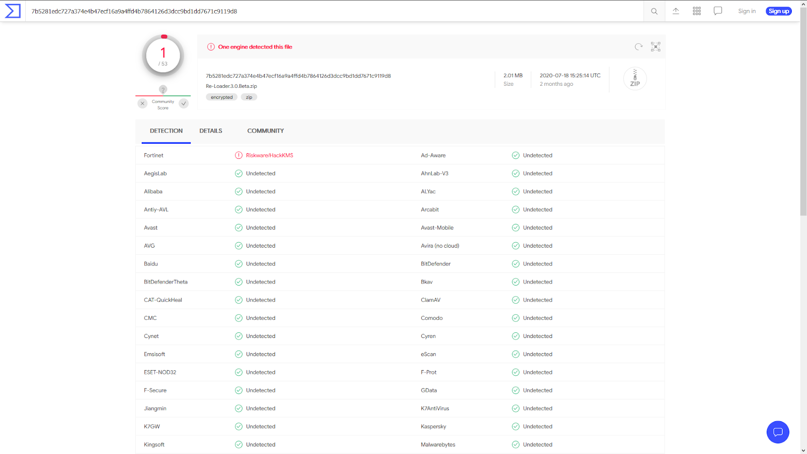Click the check icon in ClamAV row
This screenshot has height=454, width=807.
point(515,300)
